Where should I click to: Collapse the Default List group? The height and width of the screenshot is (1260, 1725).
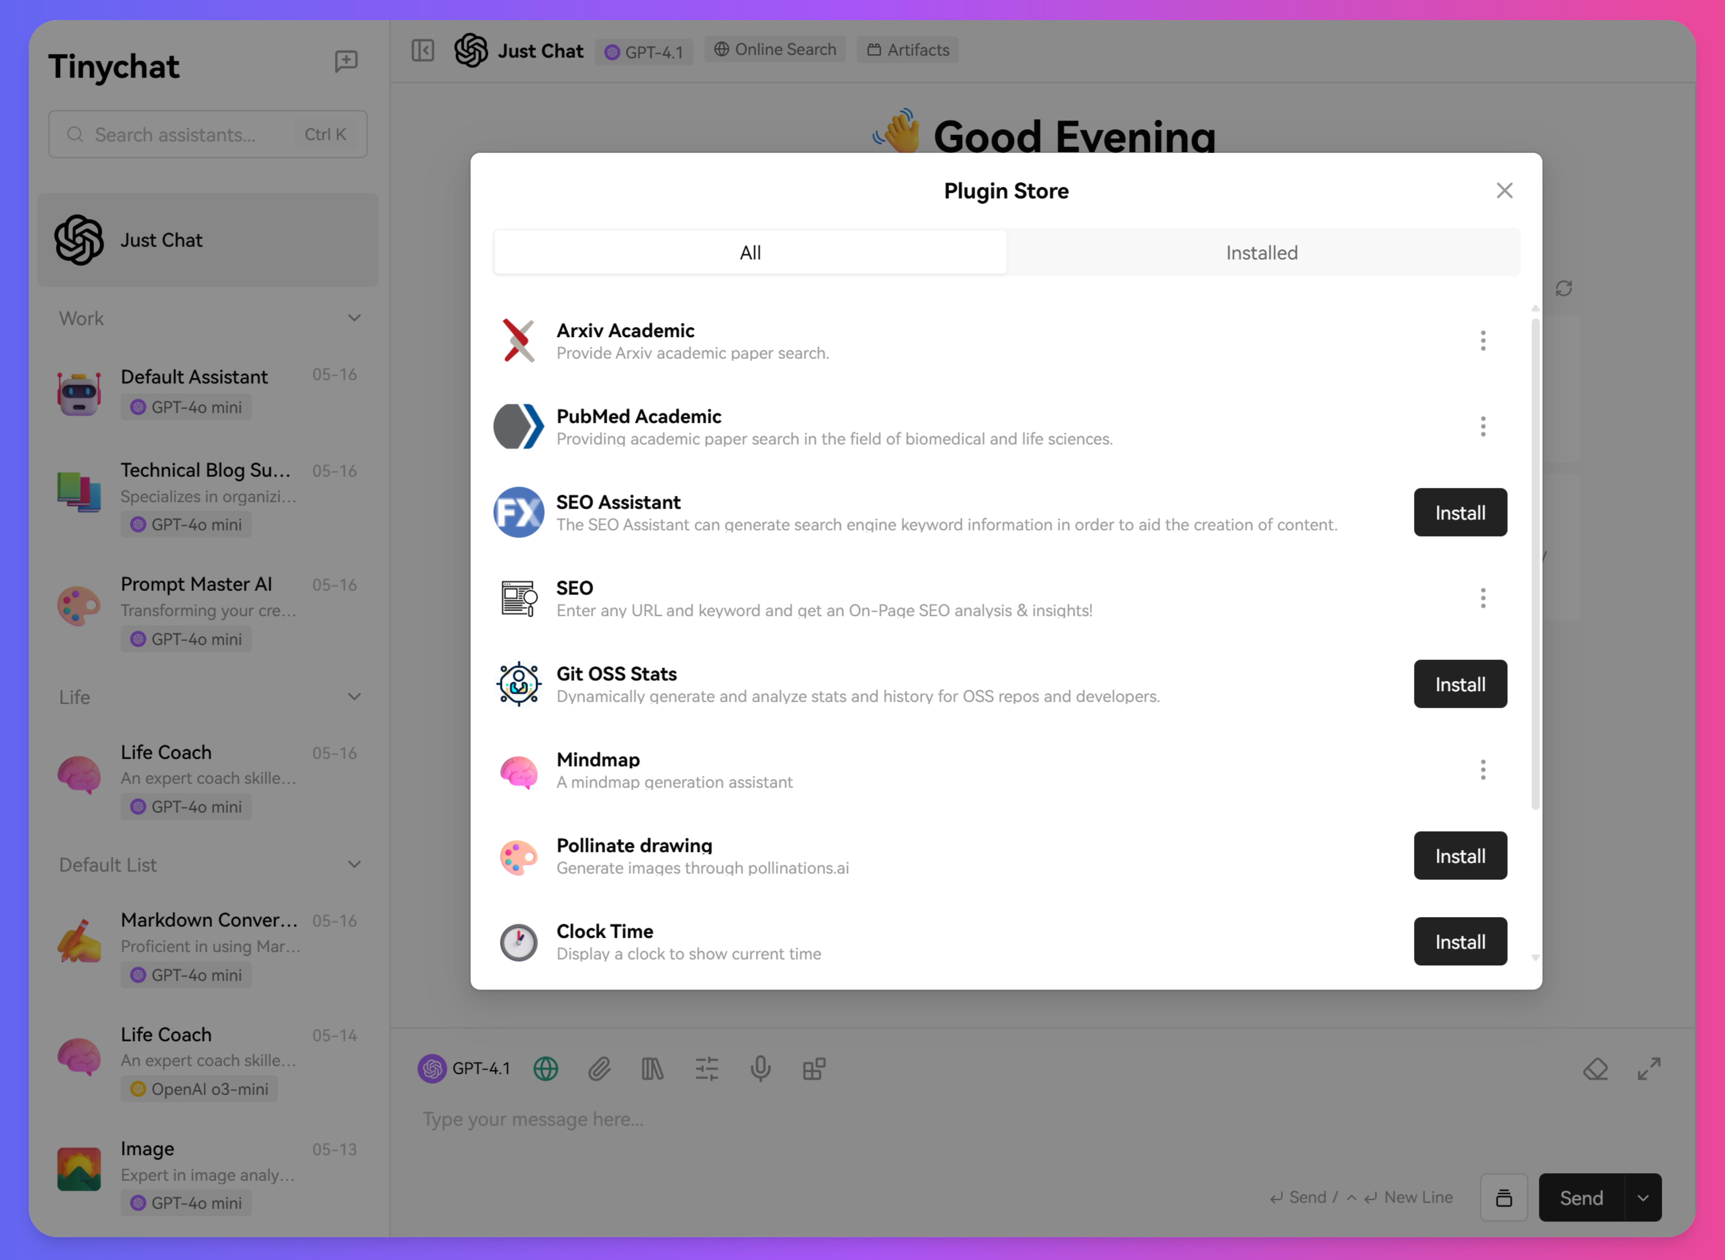(x=354, y=865)
